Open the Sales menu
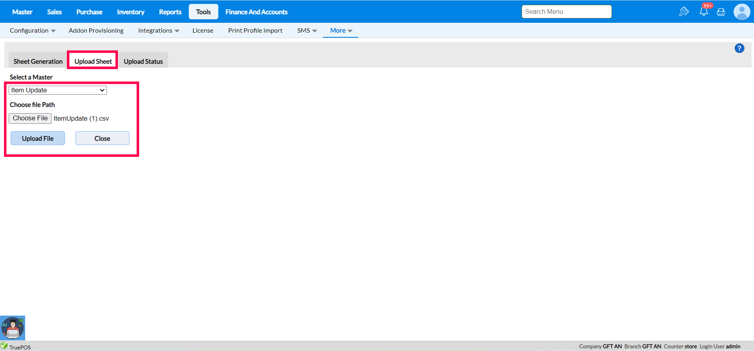The image size is (754, 351). pyautogui.click(x=54, y=12)
